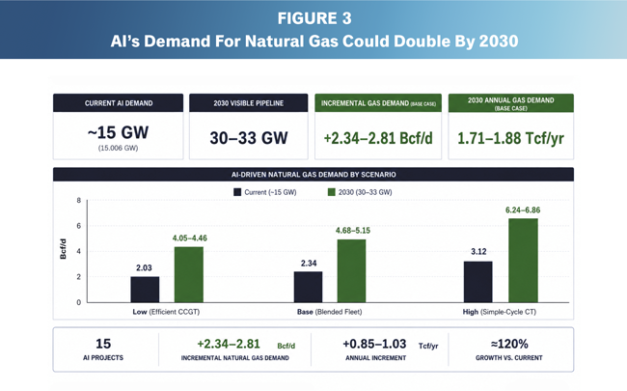627x391 pixels.
Task: Click the y-axis tick '8'
Action: pos(79,200)
